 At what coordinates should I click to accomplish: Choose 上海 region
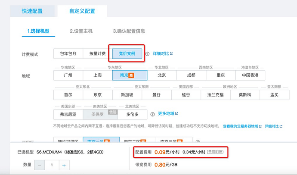coord(98,75)
